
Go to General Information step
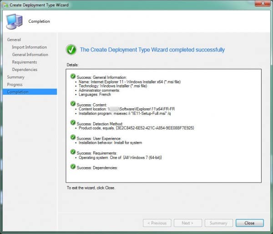coord(30,55)
